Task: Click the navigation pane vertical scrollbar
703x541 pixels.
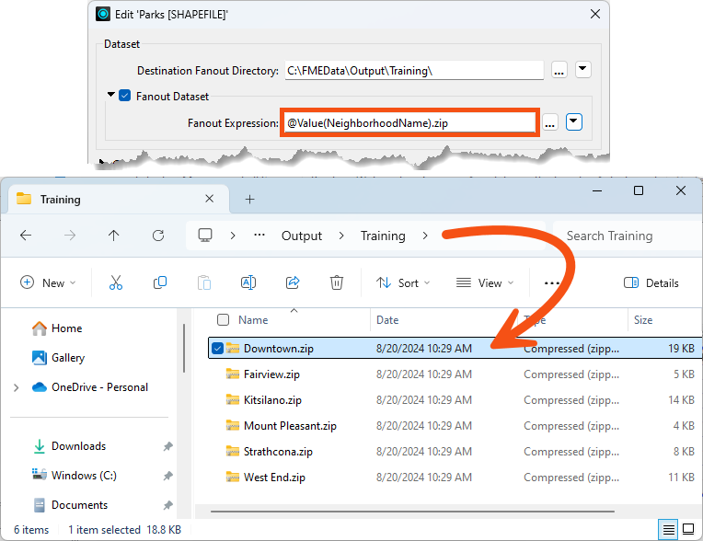Action: 184,349
